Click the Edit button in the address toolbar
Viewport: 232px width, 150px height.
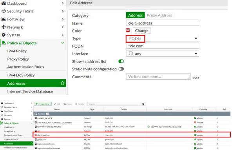point(57,104)
